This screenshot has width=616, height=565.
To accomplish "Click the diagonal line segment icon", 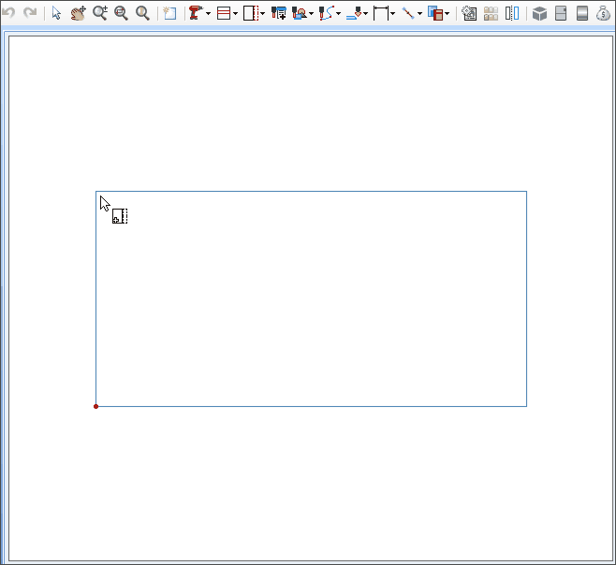I will point(408,13).
